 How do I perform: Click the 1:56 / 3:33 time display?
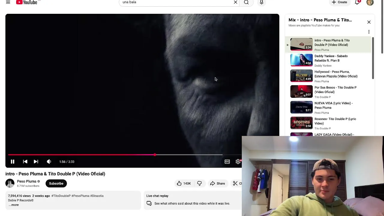(x=67, y=162)
